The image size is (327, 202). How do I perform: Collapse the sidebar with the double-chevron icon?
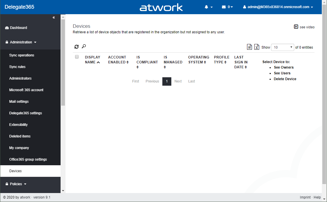point(54,17)
